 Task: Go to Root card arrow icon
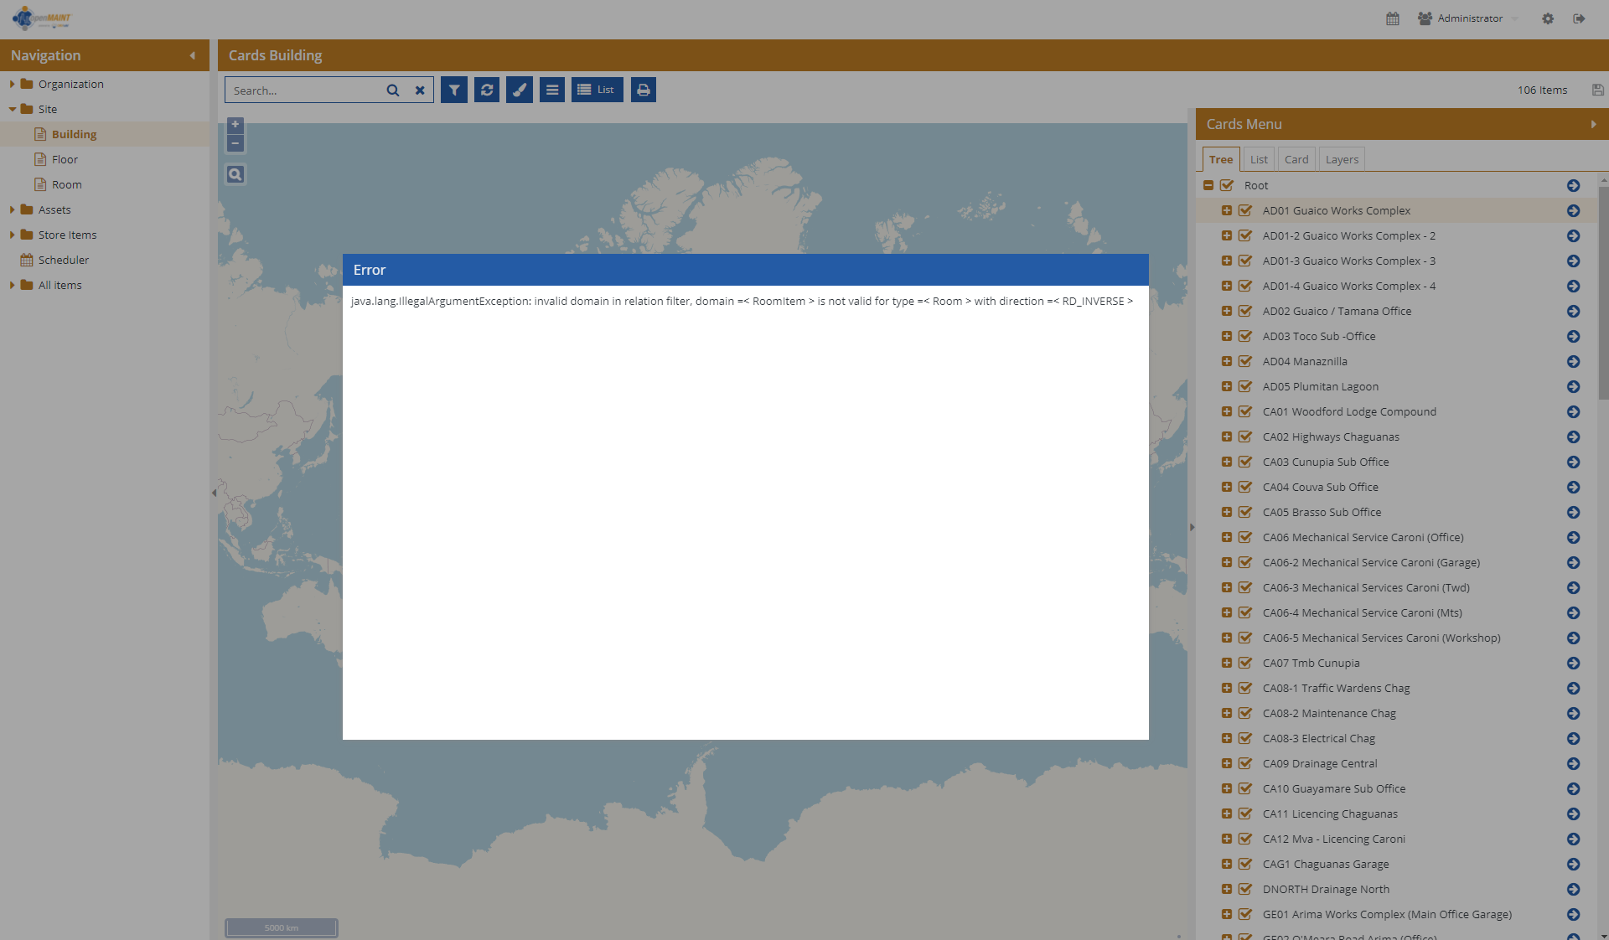point(1573,185)
